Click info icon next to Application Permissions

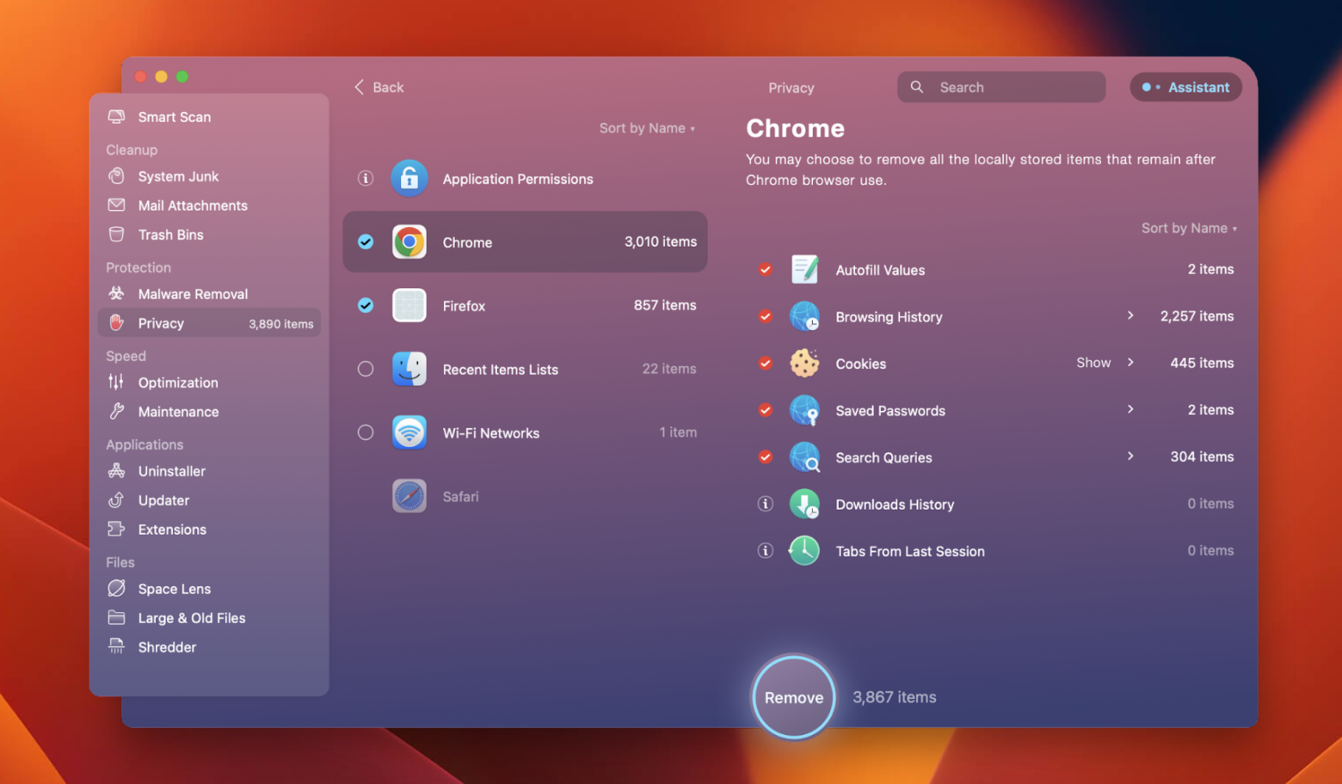(366, 178)
